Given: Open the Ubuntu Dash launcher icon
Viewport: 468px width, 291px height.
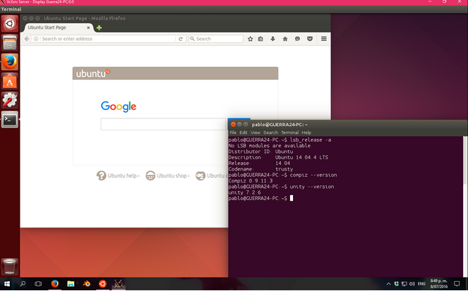Looking at the screenshot, I should click(x=10, y=23).
